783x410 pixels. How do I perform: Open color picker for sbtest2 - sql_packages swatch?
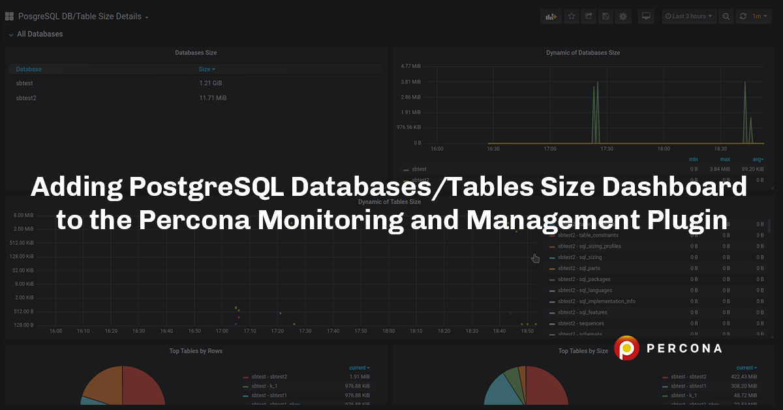coord(552,280)
